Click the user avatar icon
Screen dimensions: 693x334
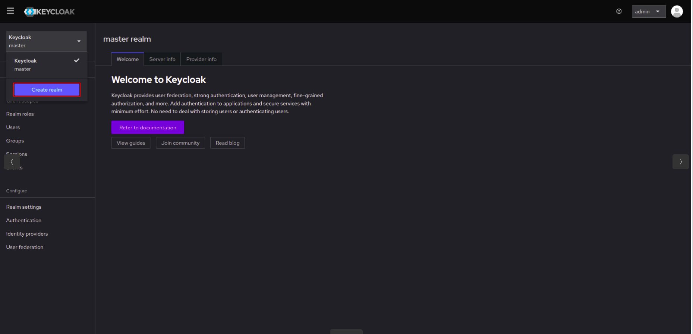[677, 12]
